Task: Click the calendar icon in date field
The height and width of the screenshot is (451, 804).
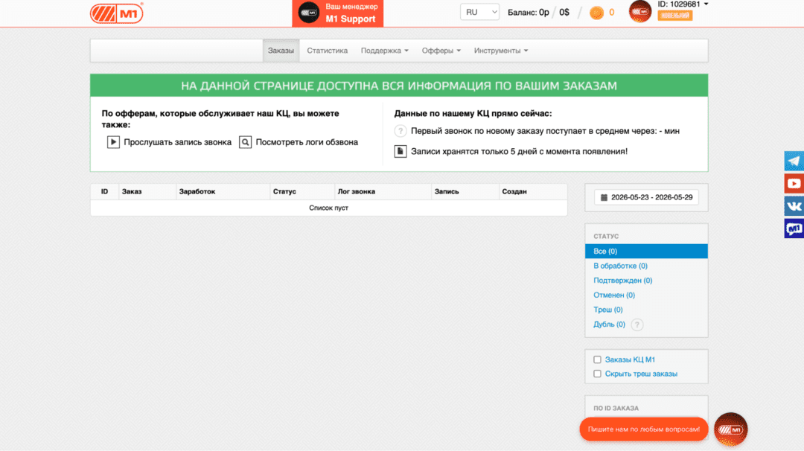Action: (604, 197)
